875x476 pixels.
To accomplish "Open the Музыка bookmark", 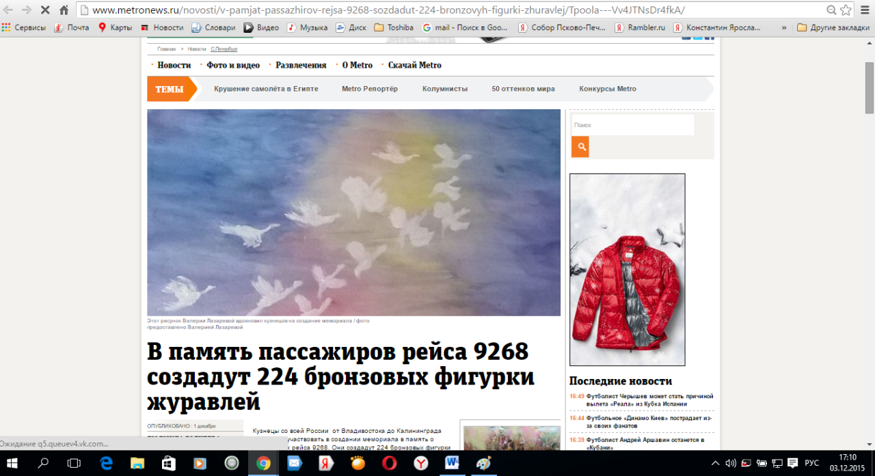I will point(307,28).
